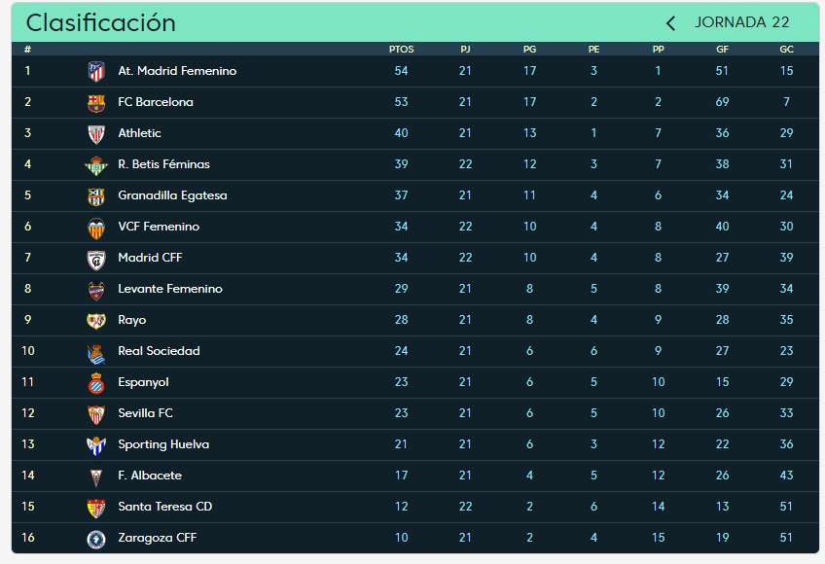Click the At. Madrid Femenino crest icon
The image size is (825, 564).
(96, 71)
